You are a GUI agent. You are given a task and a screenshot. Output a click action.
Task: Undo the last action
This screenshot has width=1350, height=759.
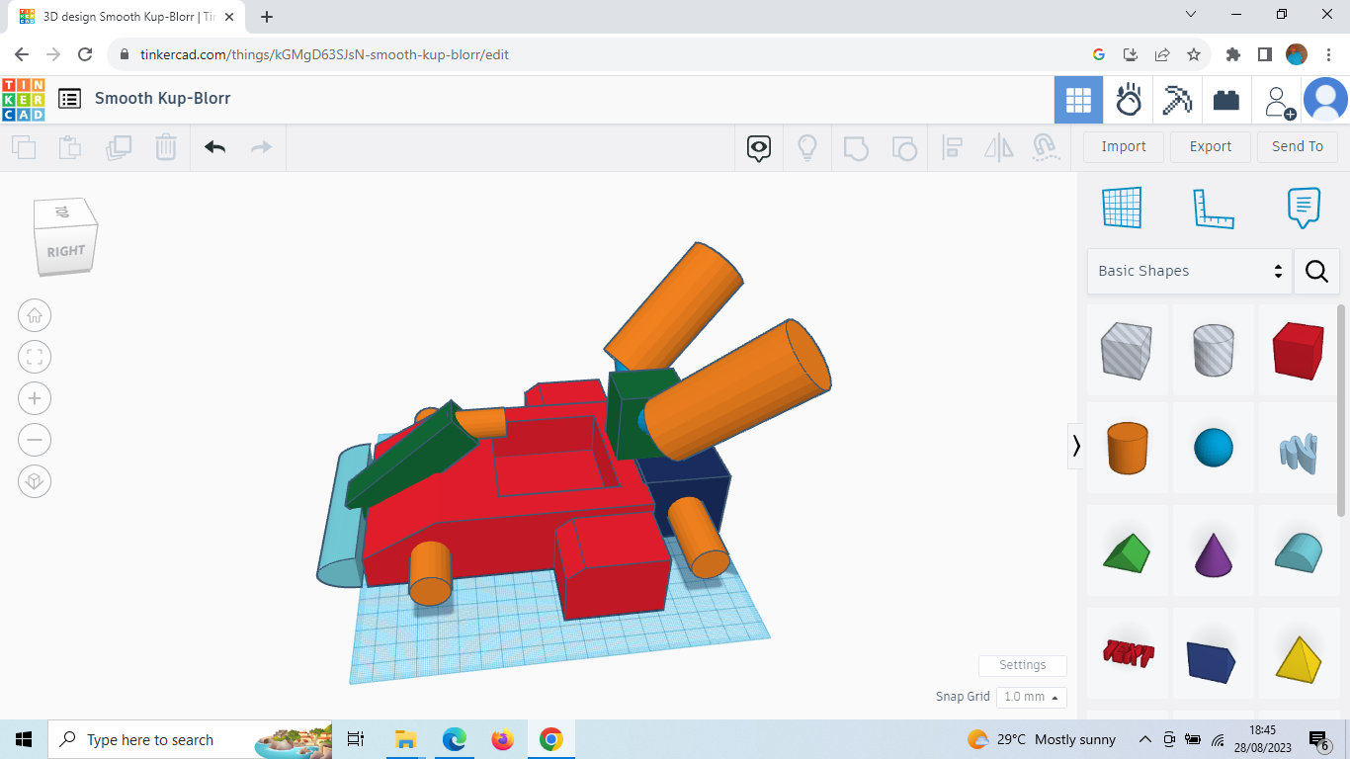pyautogui.click(x=215, y=146)
